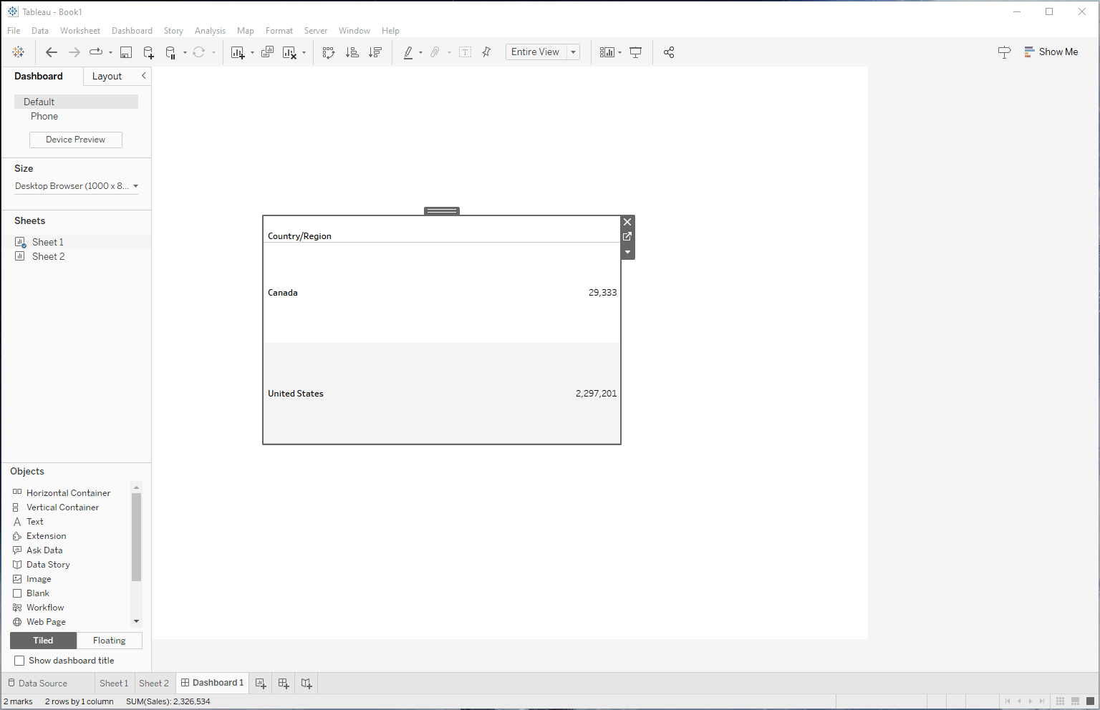Open the sheet's More Options arrow
Screen dimensions: 1100x710
point(627,252)
